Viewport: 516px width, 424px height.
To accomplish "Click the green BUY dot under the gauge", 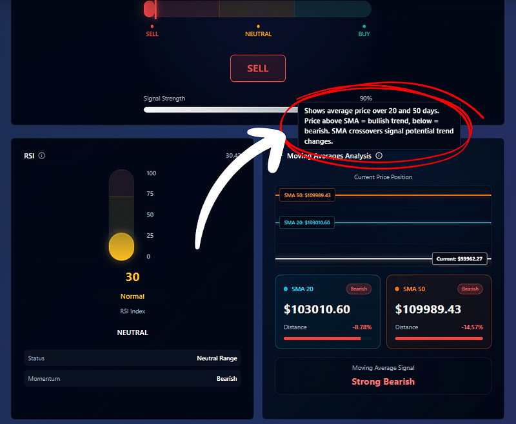I will pyautogui.click(x=364, y=26).
